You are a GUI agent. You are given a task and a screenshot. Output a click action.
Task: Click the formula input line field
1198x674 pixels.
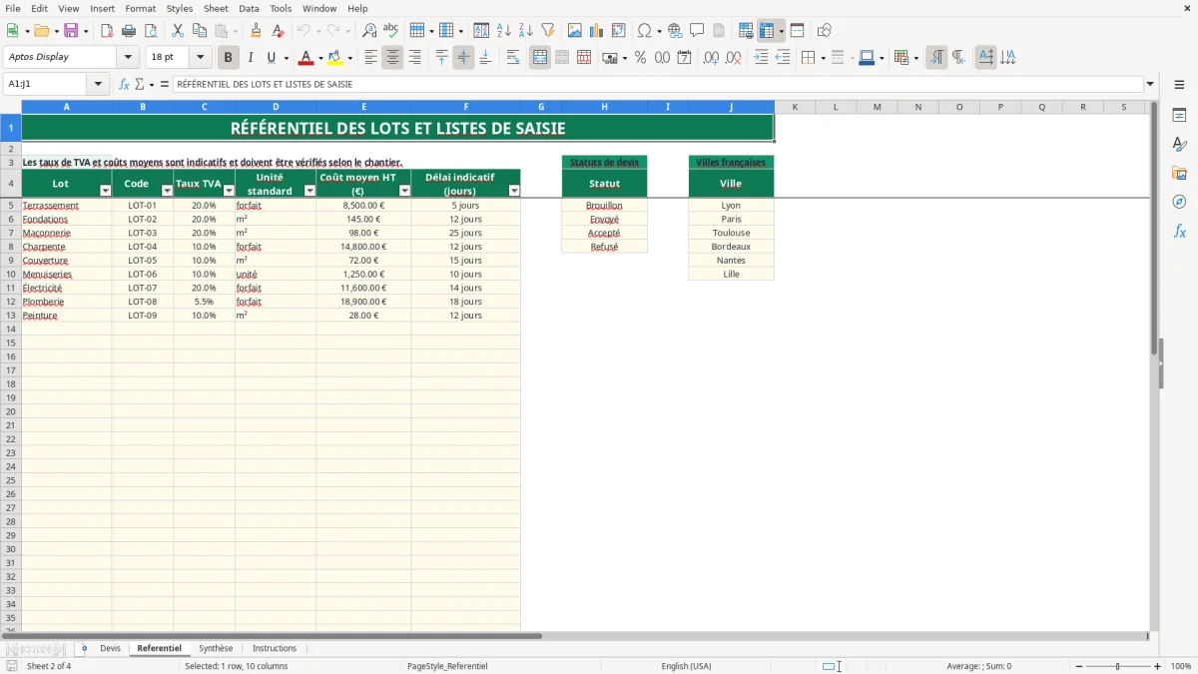click(658, 85)
